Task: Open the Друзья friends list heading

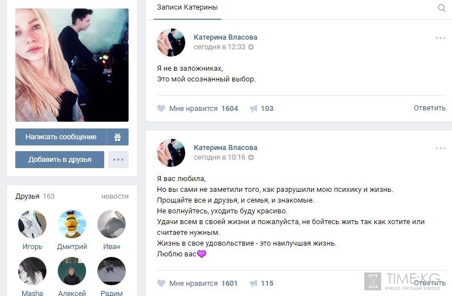Action: coord(27,196)
